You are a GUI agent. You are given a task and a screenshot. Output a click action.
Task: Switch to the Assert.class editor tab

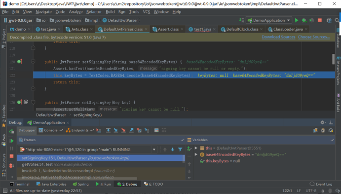[168, 29]
